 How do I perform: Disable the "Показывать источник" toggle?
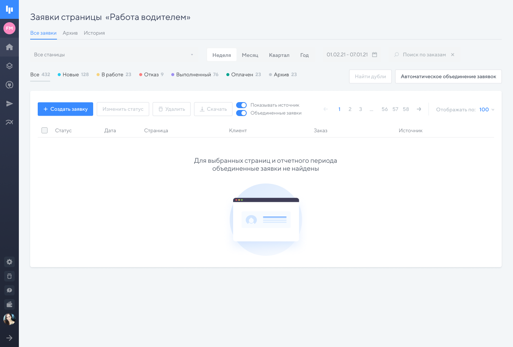click(x=241, y=105)
